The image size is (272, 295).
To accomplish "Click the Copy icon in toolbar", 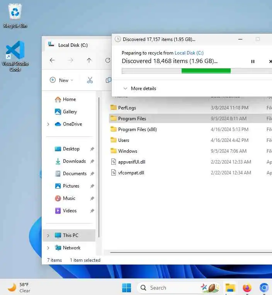I will tap(108, 80).
